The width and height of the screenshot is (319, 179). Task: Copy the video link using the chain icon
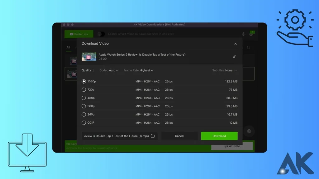pos(235,57)
